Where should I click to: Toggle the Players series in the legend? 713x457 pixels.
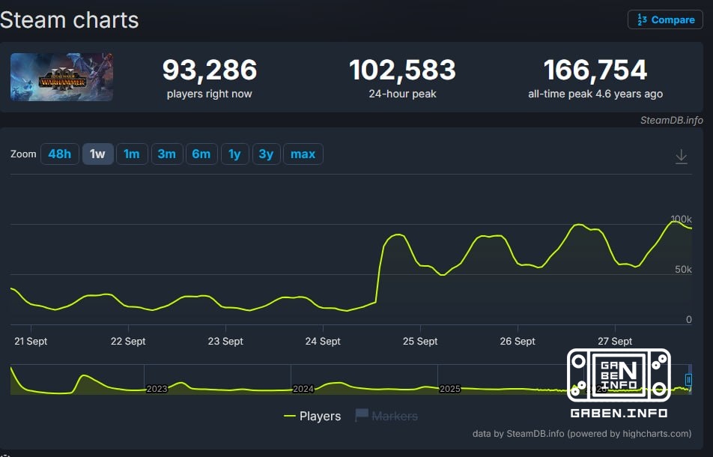coord(312,416)
